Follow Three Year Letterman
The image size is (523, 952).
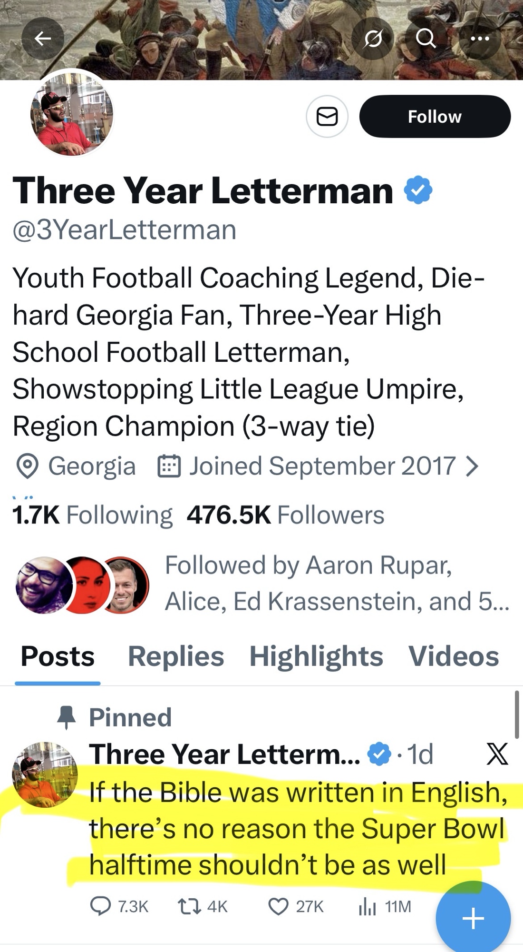(x=435, y=117)
